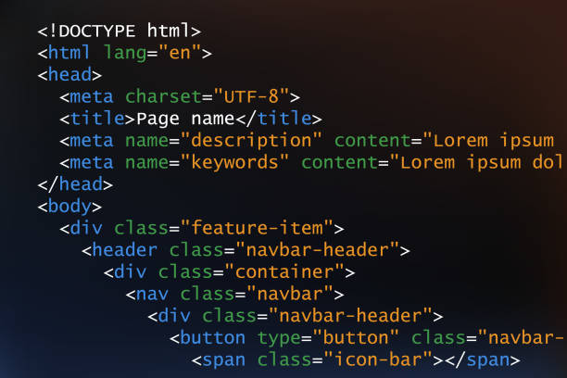Click the 'div' tag of the container line
The image size is (567, 378).
click(x=131, y=272)
